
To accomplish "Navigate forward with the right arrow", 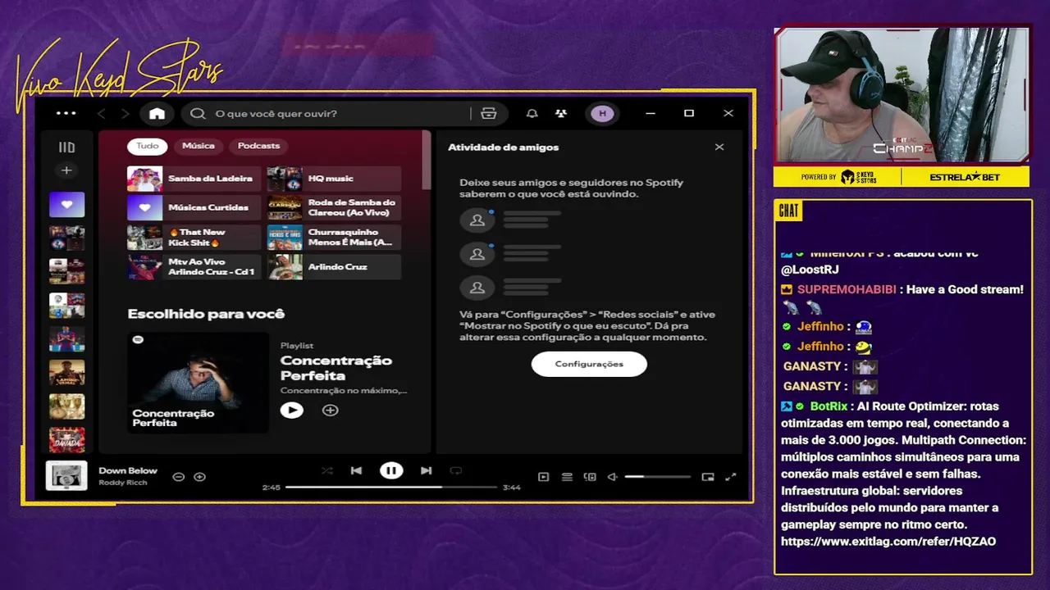I will 126,114.
